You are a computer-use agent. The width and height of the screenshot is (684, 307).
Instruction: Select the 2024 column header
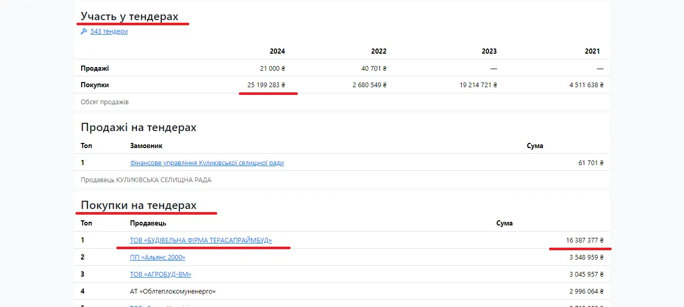pos(277,51)
